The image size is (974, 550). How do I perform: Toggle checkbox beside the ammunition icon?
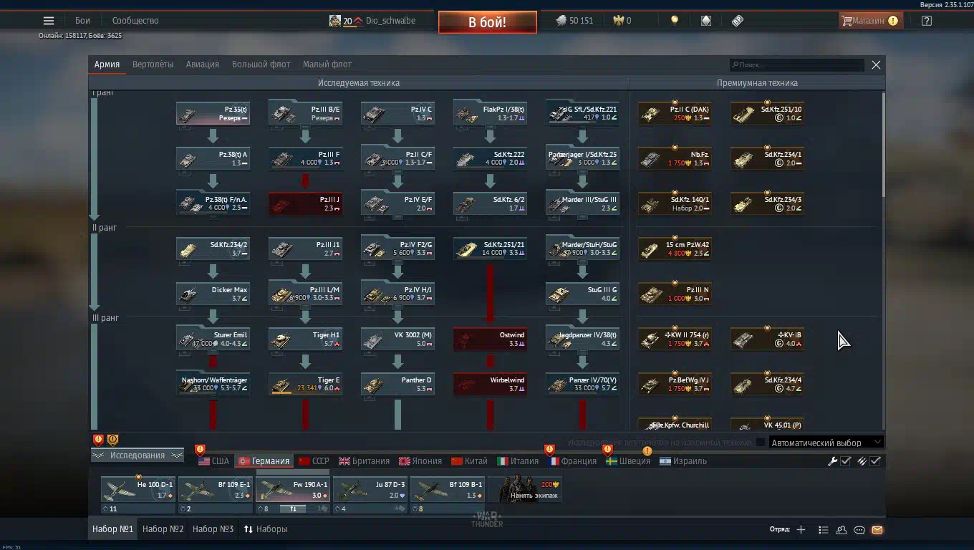(875, 461)
